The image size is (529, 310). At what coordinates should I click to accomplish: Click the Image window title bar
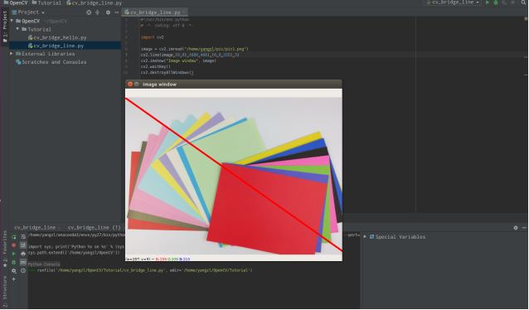coord(234,84)
